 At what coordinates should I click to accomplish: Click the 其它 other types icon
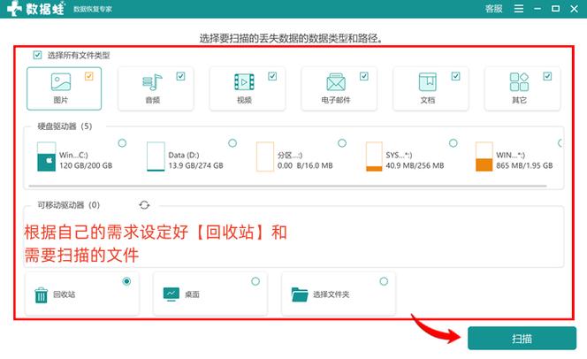click(519, 82)
